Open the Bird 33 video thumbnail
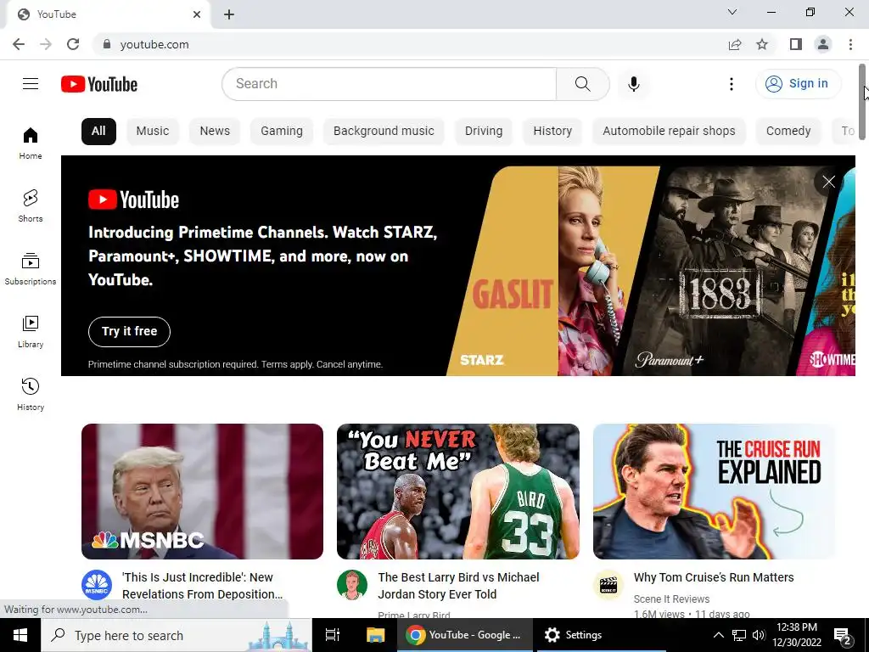This screenshot has height=652, width=869. [458, 492]
